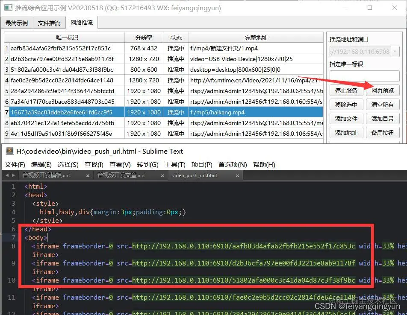
Task: Click the 状态 column header
Action: coord(176,38)
